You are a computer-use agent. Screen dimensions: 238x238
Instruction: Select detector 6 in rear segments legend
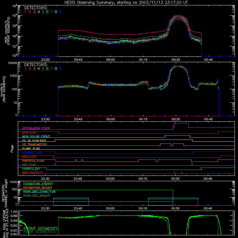tap(47, 69)
